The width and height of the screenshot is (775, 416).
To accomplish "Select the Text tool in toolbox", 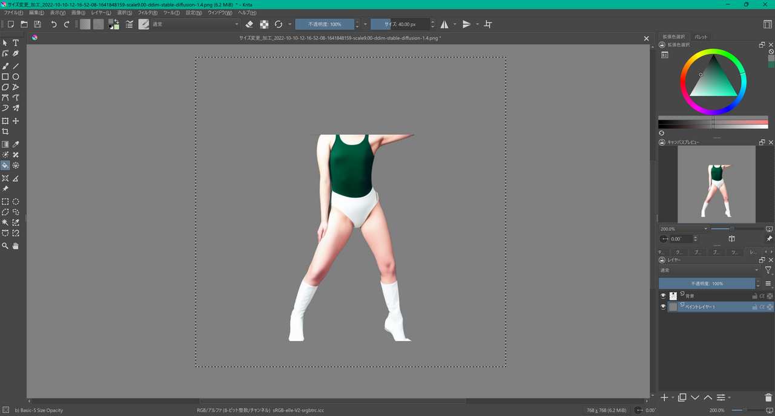I will pyautogui.click(x=16, y=43).
